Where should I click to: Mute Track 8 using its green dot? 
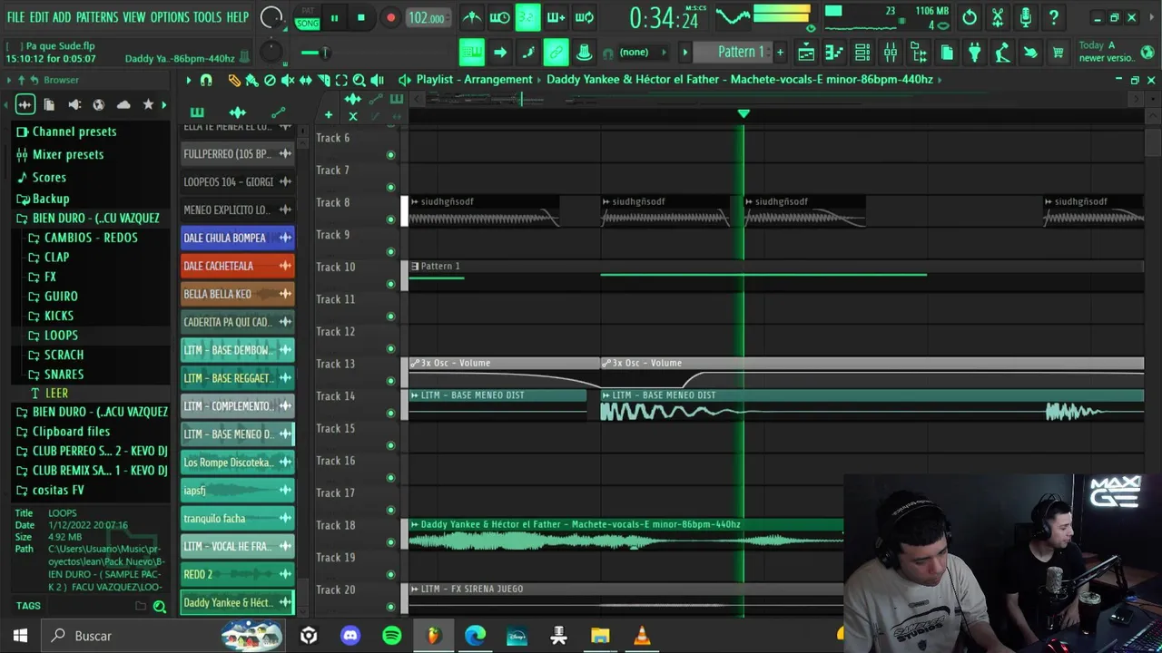point(391,219)
